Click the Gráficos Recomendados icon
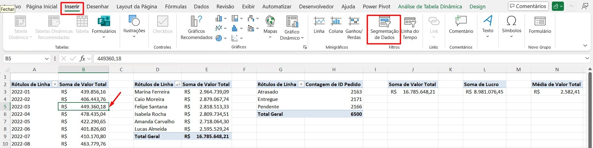This screenshot has width=593, height=148. [196, 22]
